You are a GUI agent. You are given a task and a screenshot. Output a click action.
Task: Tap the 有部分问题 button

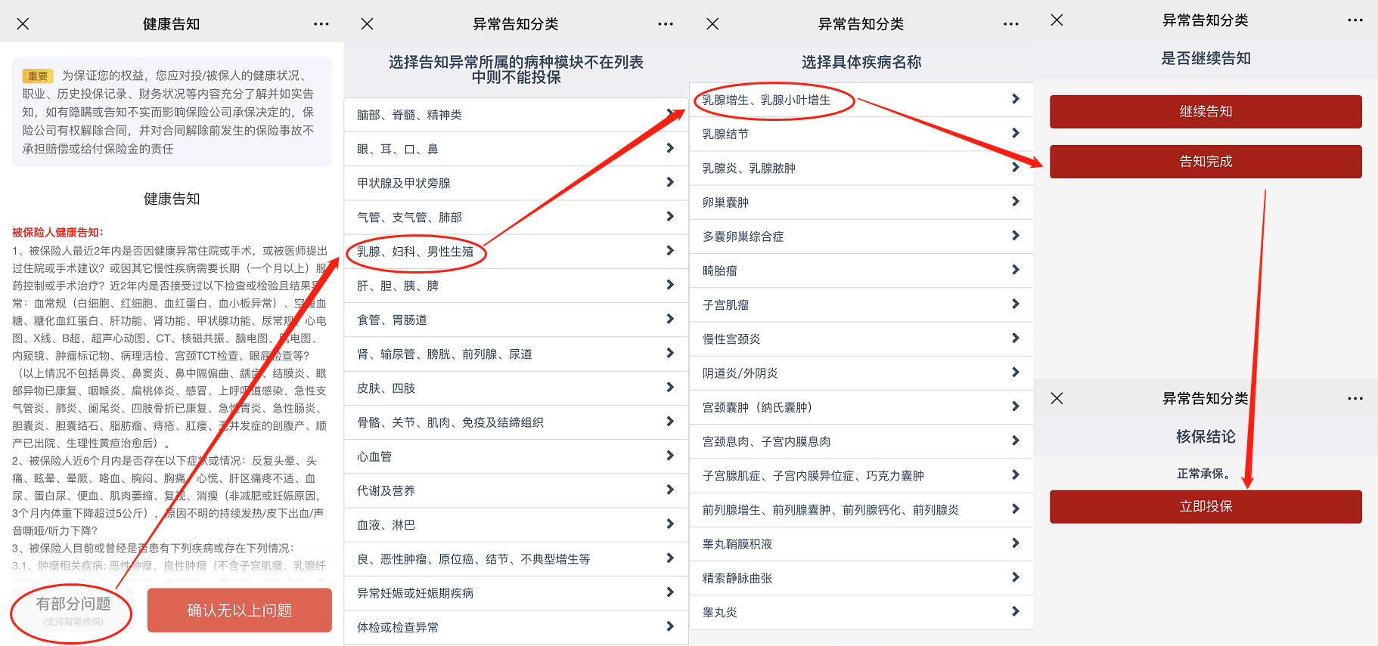click(73, 610)
